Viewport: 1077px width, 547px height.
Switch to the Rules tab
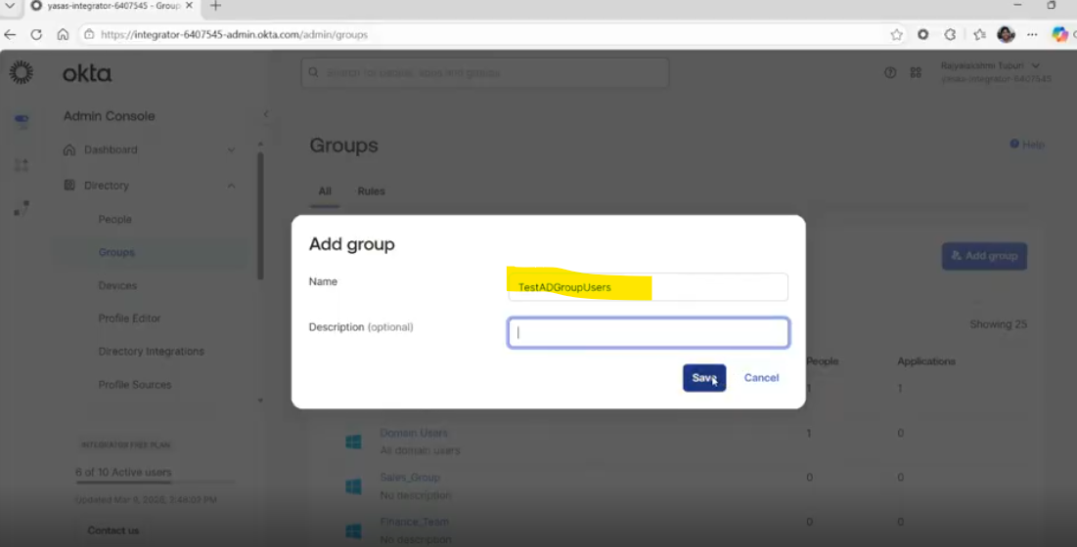371,191
